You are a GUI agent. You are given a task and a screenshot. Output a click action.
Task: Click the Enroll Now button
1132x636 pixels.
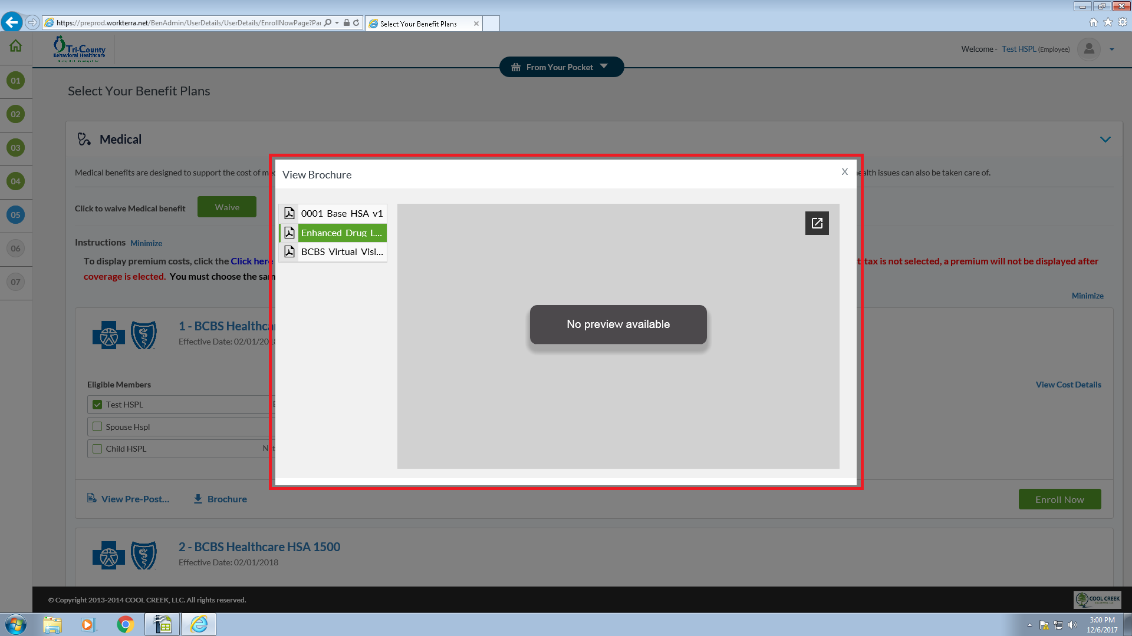click(1059, 499)
